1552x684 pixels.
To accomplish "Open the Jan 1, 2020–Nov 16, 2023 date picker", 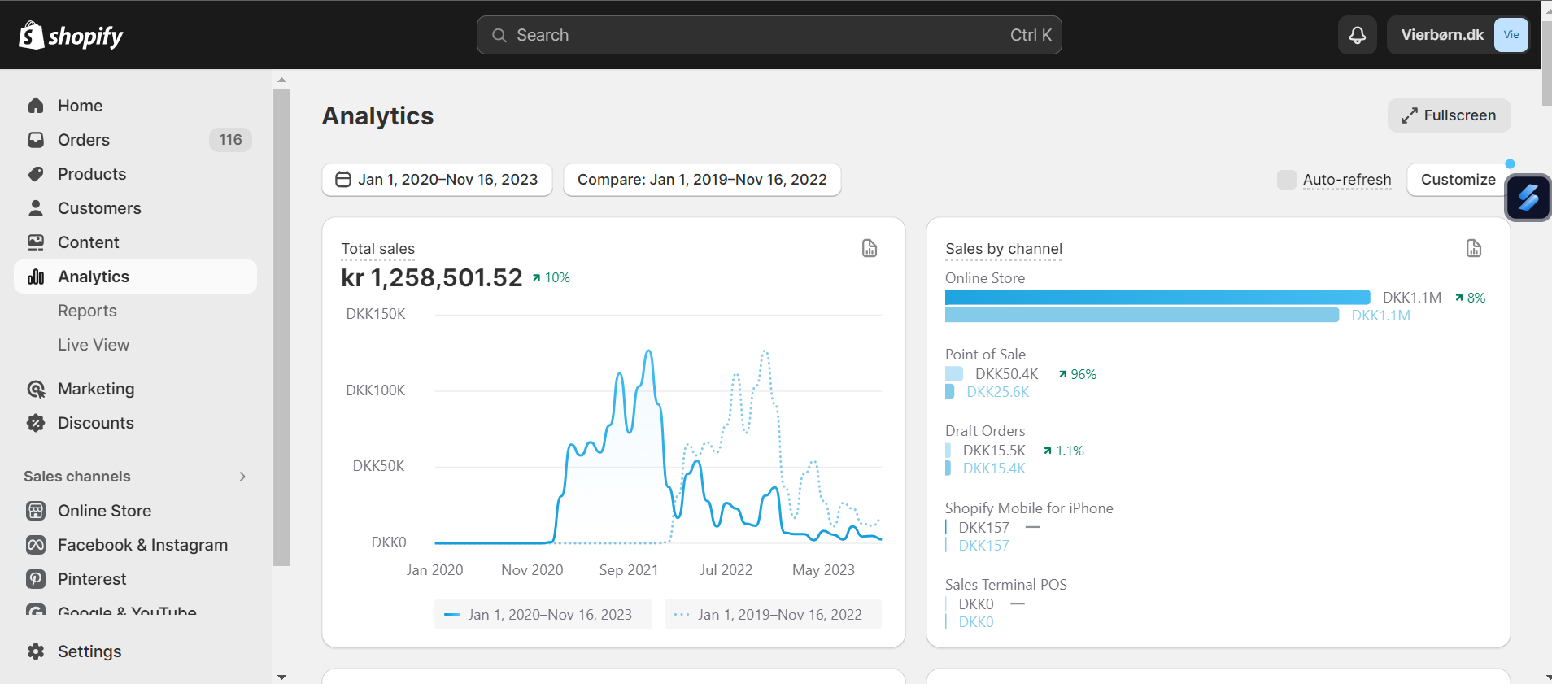I will 437,180.
